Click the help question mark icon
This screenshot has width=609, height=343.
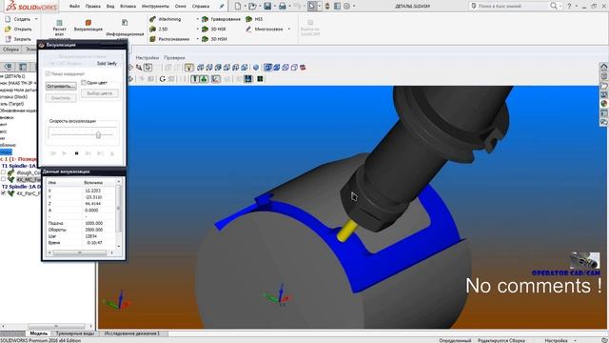(x=569, y=6)
